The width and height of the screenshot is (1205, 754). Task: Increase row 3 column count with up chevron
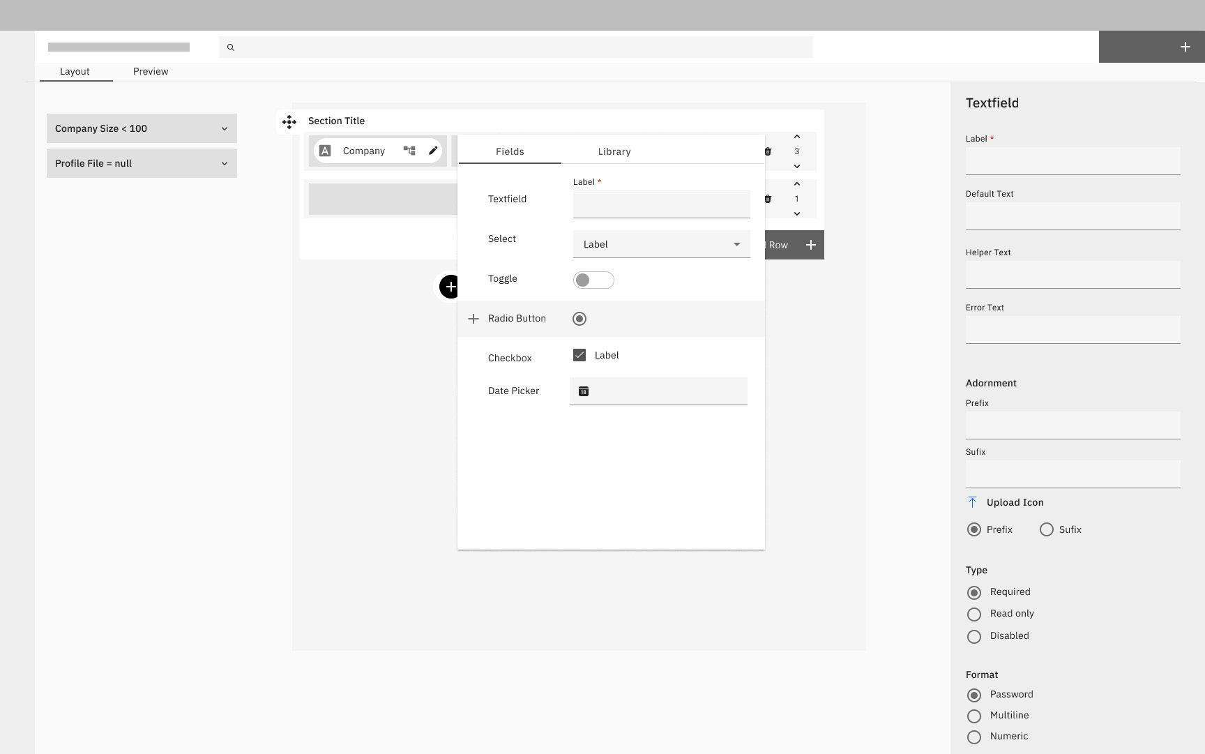click(796, 137)
